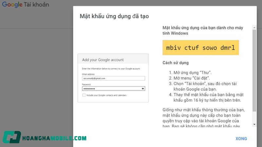
Task: Click the 'dành cho máy tính Windows' text
Action: coord(203,30)
